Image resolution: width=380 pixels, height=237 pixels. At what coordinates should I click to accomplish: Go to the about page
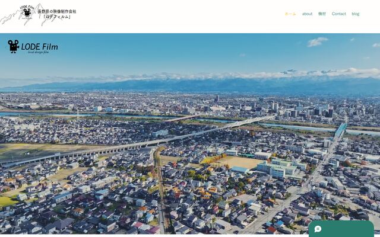(307, 14)
